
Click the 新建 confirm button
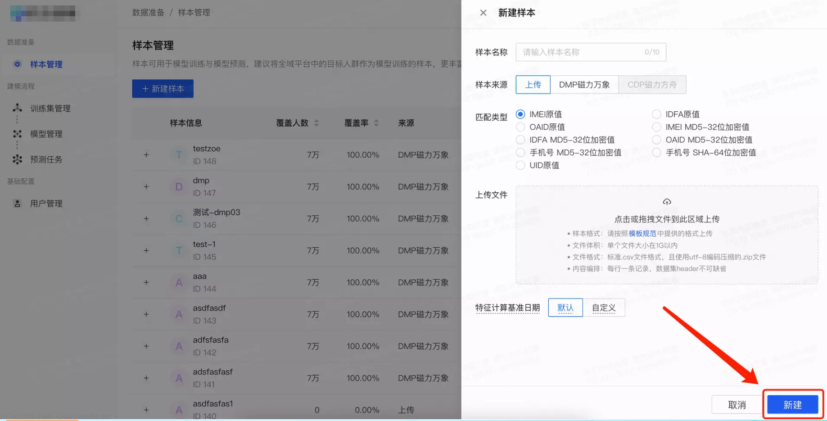pos(792,404)
